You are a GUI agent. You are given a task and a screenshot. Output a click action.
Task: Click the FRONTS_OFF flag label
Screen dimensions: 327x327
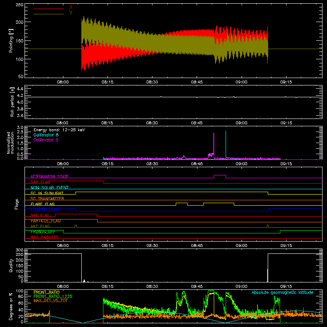43,232
